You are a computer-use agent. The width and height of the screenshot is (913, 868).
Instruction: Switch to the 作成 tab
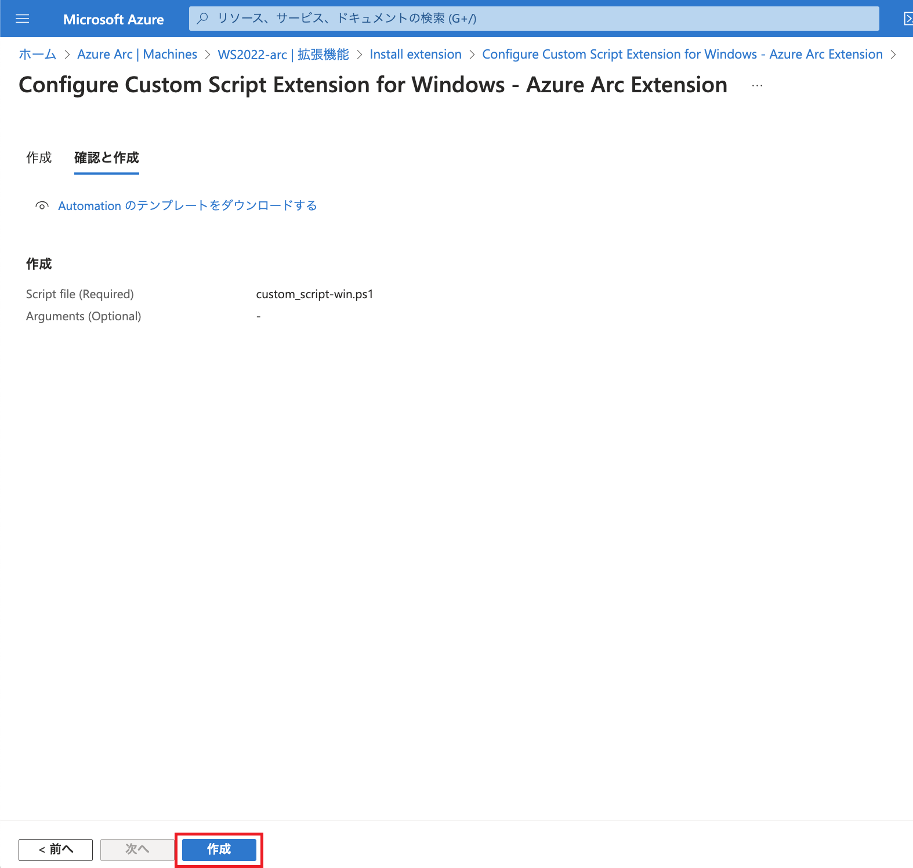[39, 158]
